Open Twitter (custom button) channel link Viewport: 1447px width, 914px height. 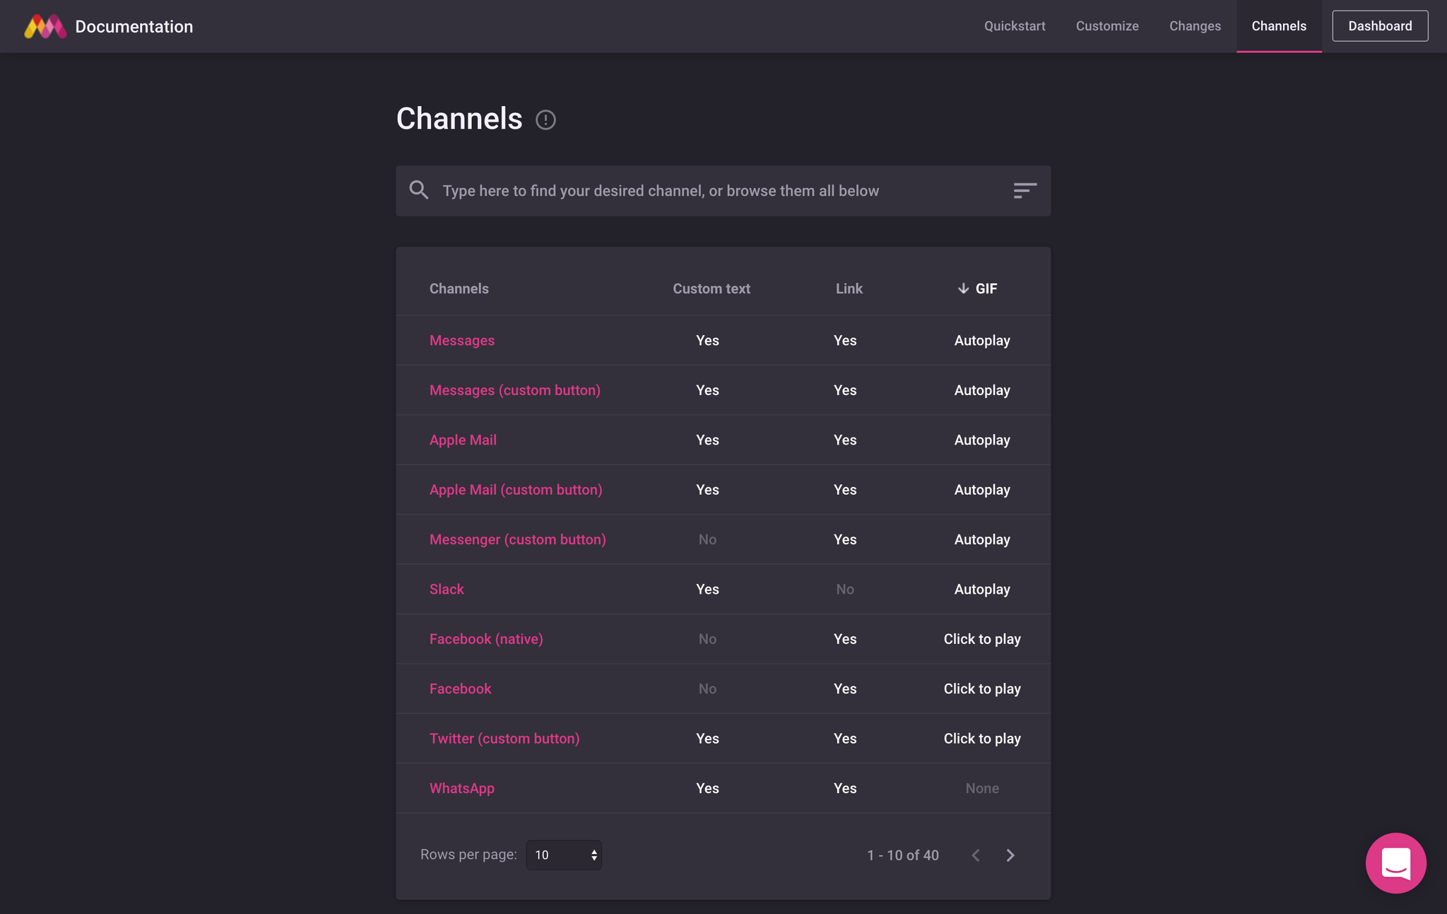[x=504, y=739]
